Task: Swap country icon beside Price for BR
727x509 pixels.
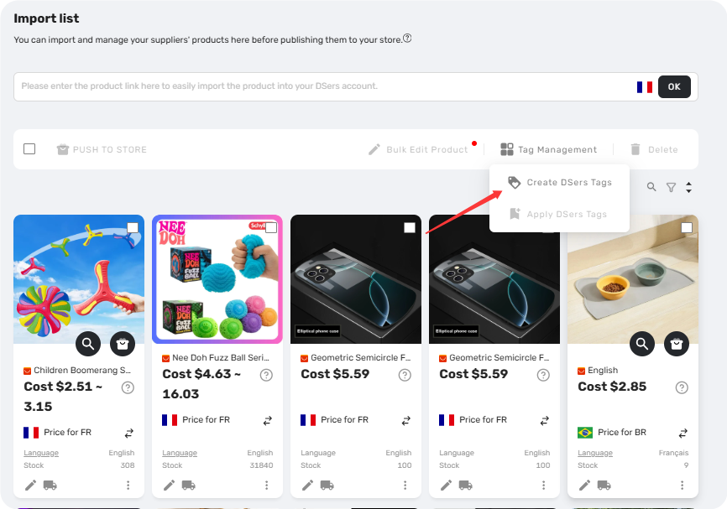Action: 683,433
